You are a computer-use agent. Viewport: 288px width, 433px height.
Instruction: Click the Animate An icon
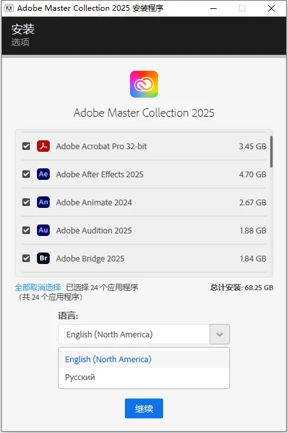43,202
